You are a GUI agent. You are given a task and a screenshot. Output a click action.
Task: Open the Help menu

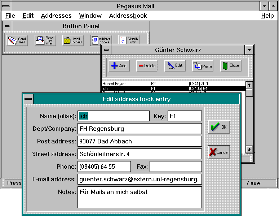(x=267, y=16)
